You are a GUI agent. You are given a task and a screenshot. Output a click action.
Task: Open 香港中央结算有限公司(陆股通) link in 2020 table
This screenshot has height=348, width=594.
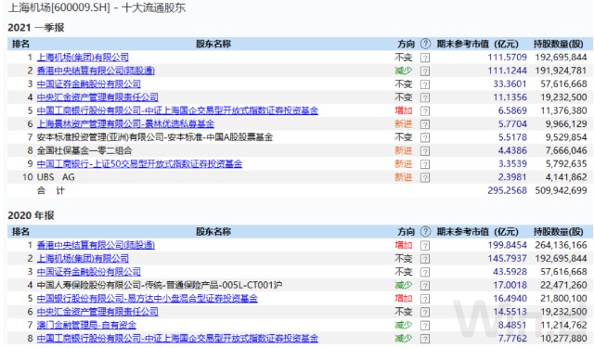[x=96, y=245]
